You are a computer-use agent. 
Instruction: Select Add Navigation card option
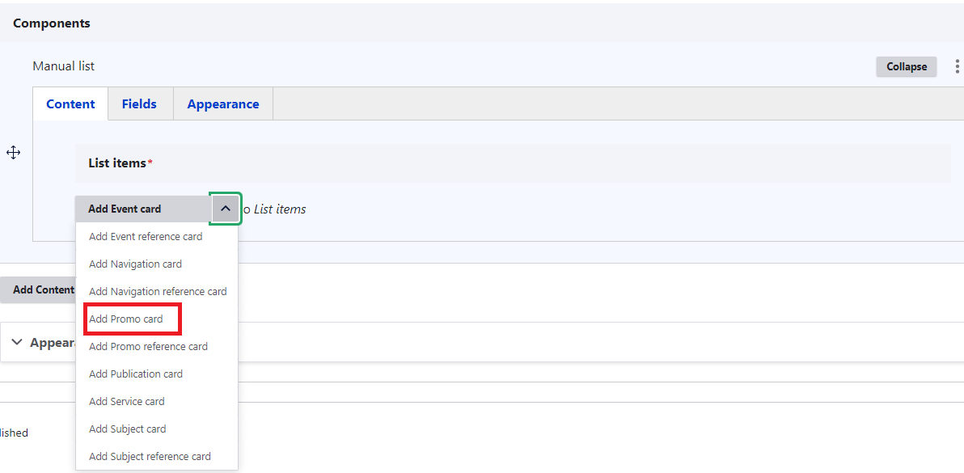135,264
